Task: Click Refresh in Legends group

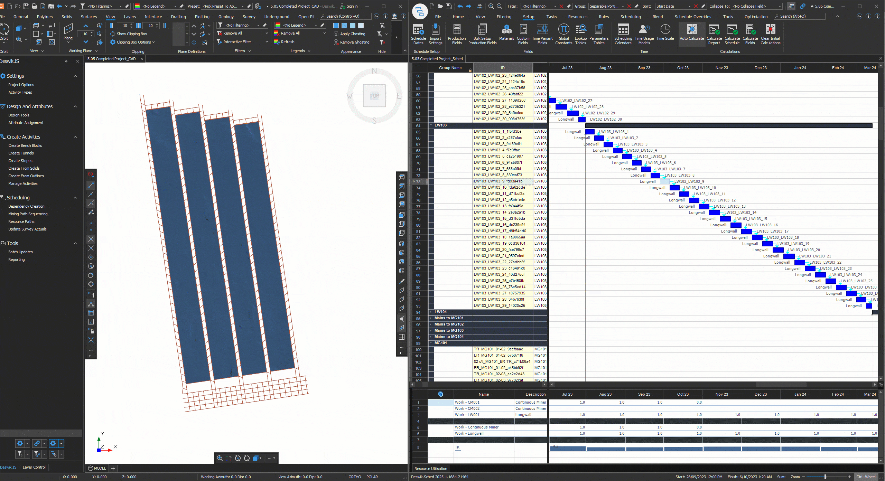Action: click(284, 42)
